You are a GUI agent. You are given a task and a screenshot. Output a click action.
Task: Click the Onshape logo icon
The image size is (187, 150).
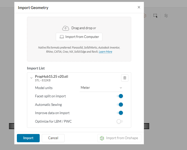[x=102, y=138]
